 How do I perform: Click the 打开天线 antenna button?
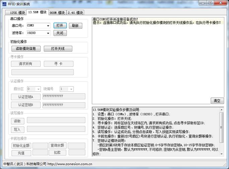58,49
